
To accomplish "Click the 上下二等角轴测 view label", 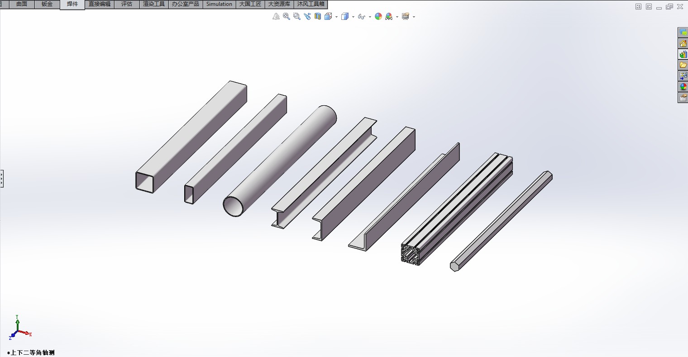I will tap(31, 352).
